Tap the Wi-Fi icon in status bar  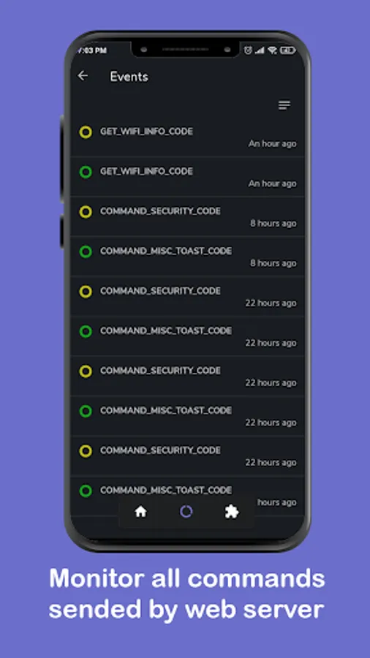click(272, 50)
